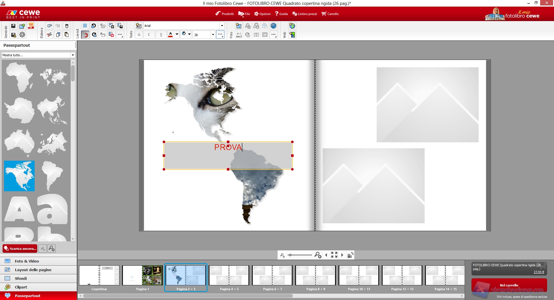
Task: Click the scissors cut icon
Action: [50, 35]
